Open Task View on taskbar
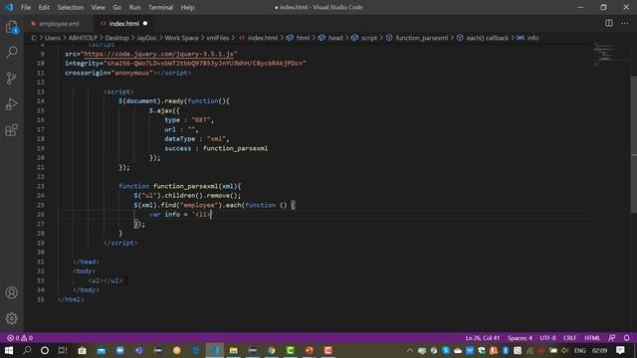 [63, 350]
